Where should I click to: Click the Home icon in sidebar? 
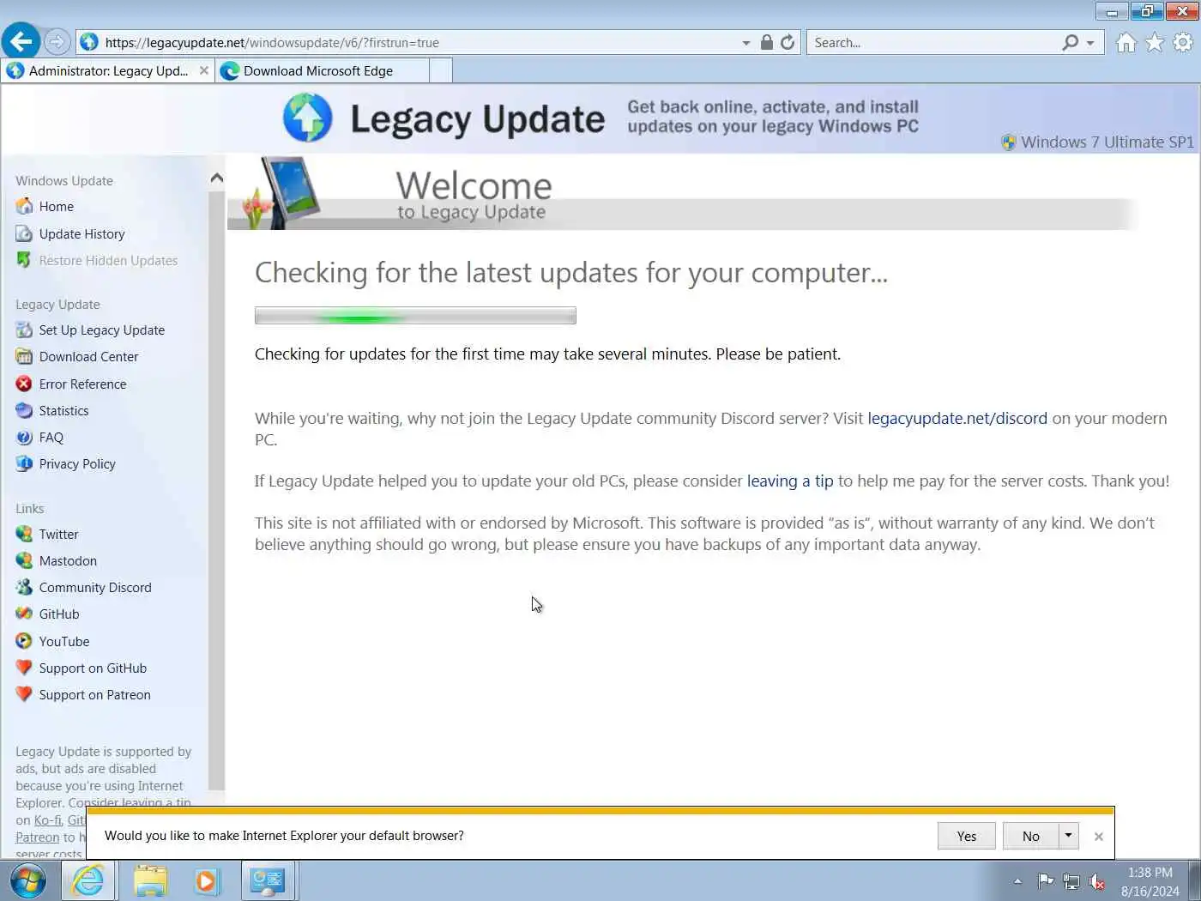(24, 206)
